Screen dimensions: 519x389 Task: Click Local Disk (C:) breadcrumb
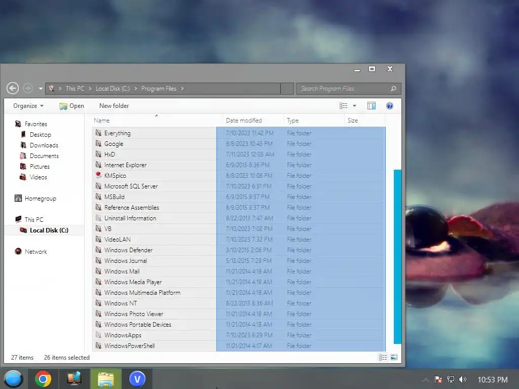pos(113,89)
